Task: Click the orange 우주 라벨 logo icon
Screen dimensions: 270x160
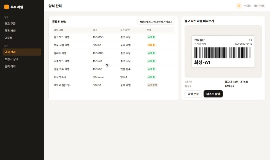Action: tap(6, 7)
